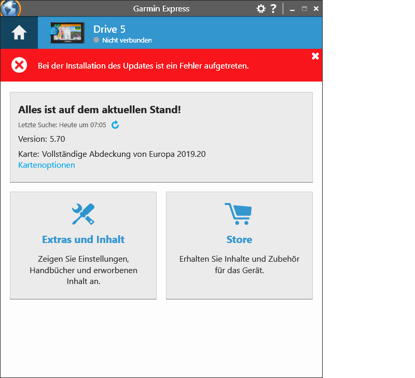
Task: Click the Store description text
Action: 239,264
